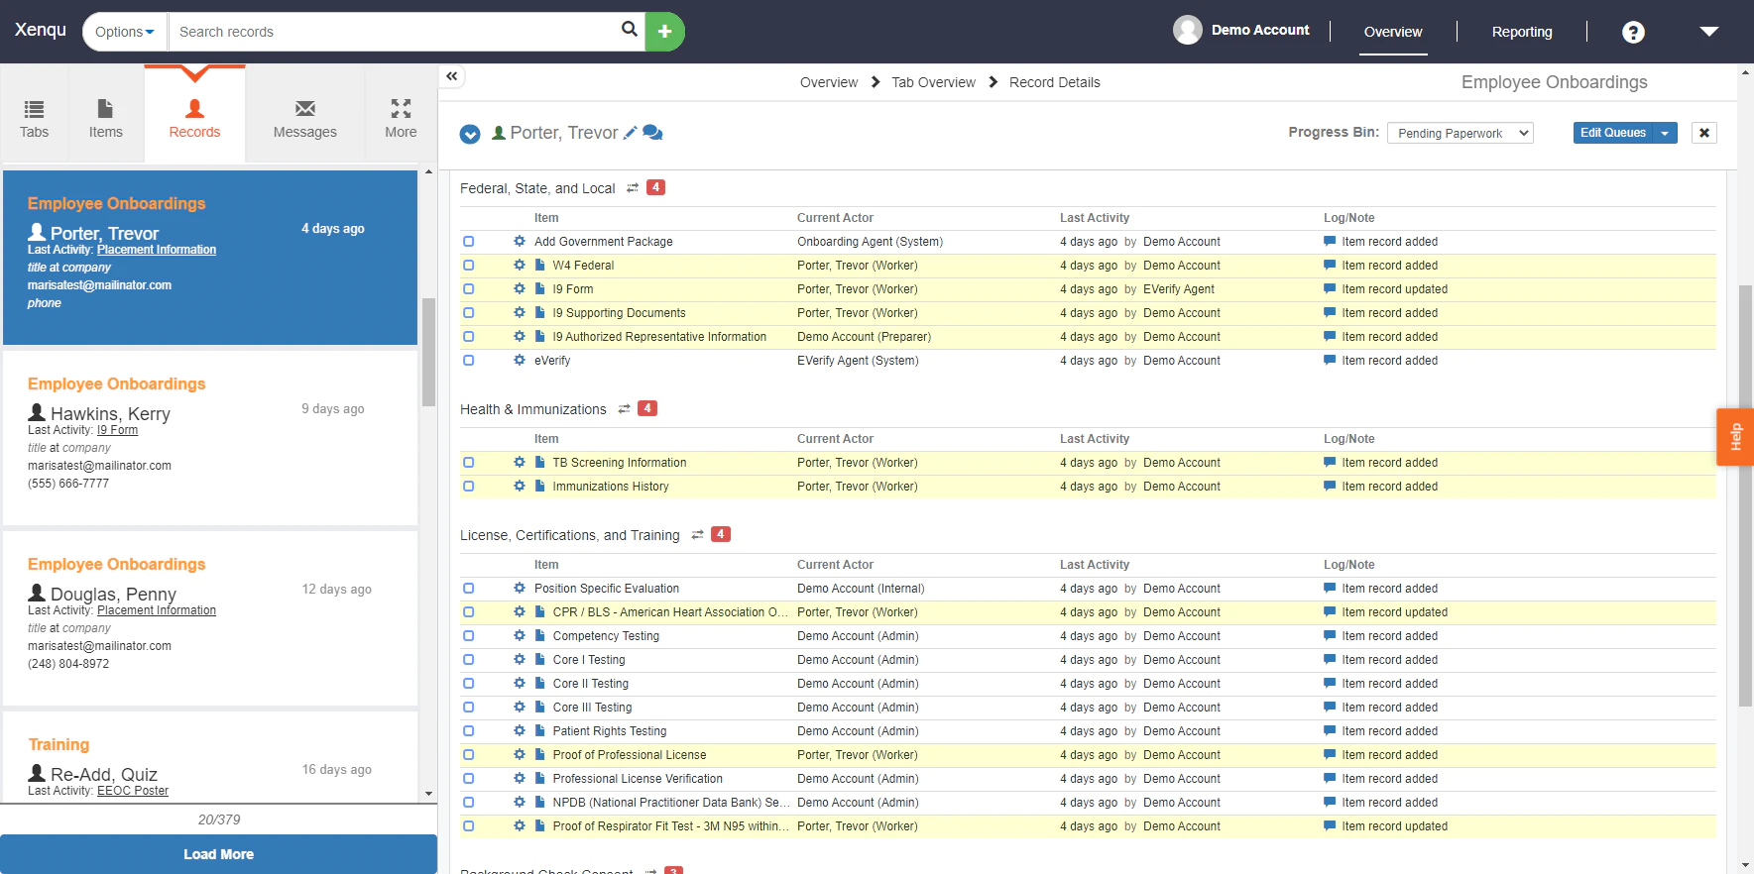
Task: Open the Reporting menu item
Action: [x=1521, y=32]
